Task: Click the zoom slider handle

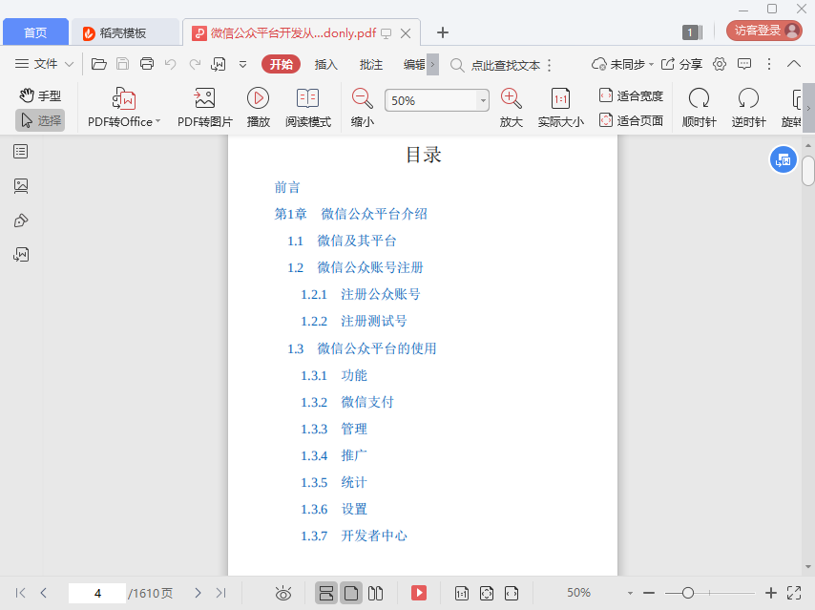Action: [688, 593]
